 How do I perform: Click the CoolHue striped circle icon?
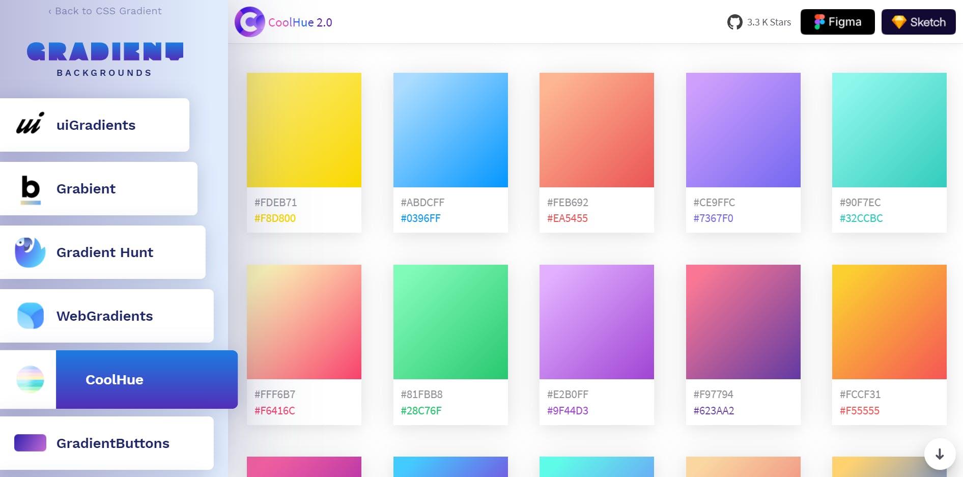[x=30, y=379]
